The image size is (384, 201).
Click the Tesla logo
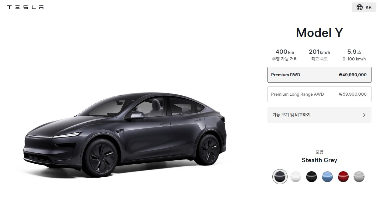pos(25,7)
